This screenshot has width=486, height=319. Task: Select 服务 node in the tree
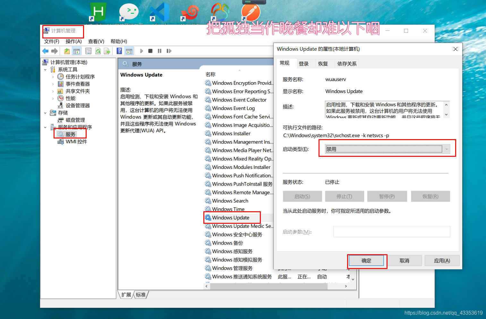point(70,134)
